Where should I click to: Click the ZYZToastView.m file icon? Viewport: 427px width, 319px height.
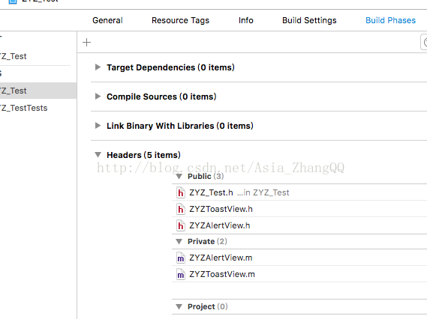click(x=181, y=275)
